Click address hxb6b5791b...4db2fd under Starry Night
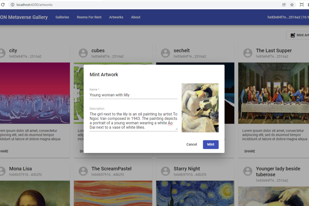The width and height of the screenshot is (309, 206). (190, 175)
